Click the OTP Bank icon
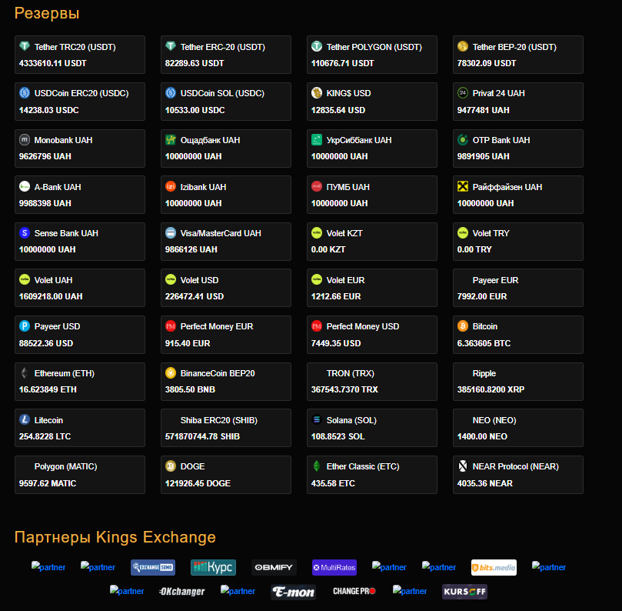 point(463,139)
